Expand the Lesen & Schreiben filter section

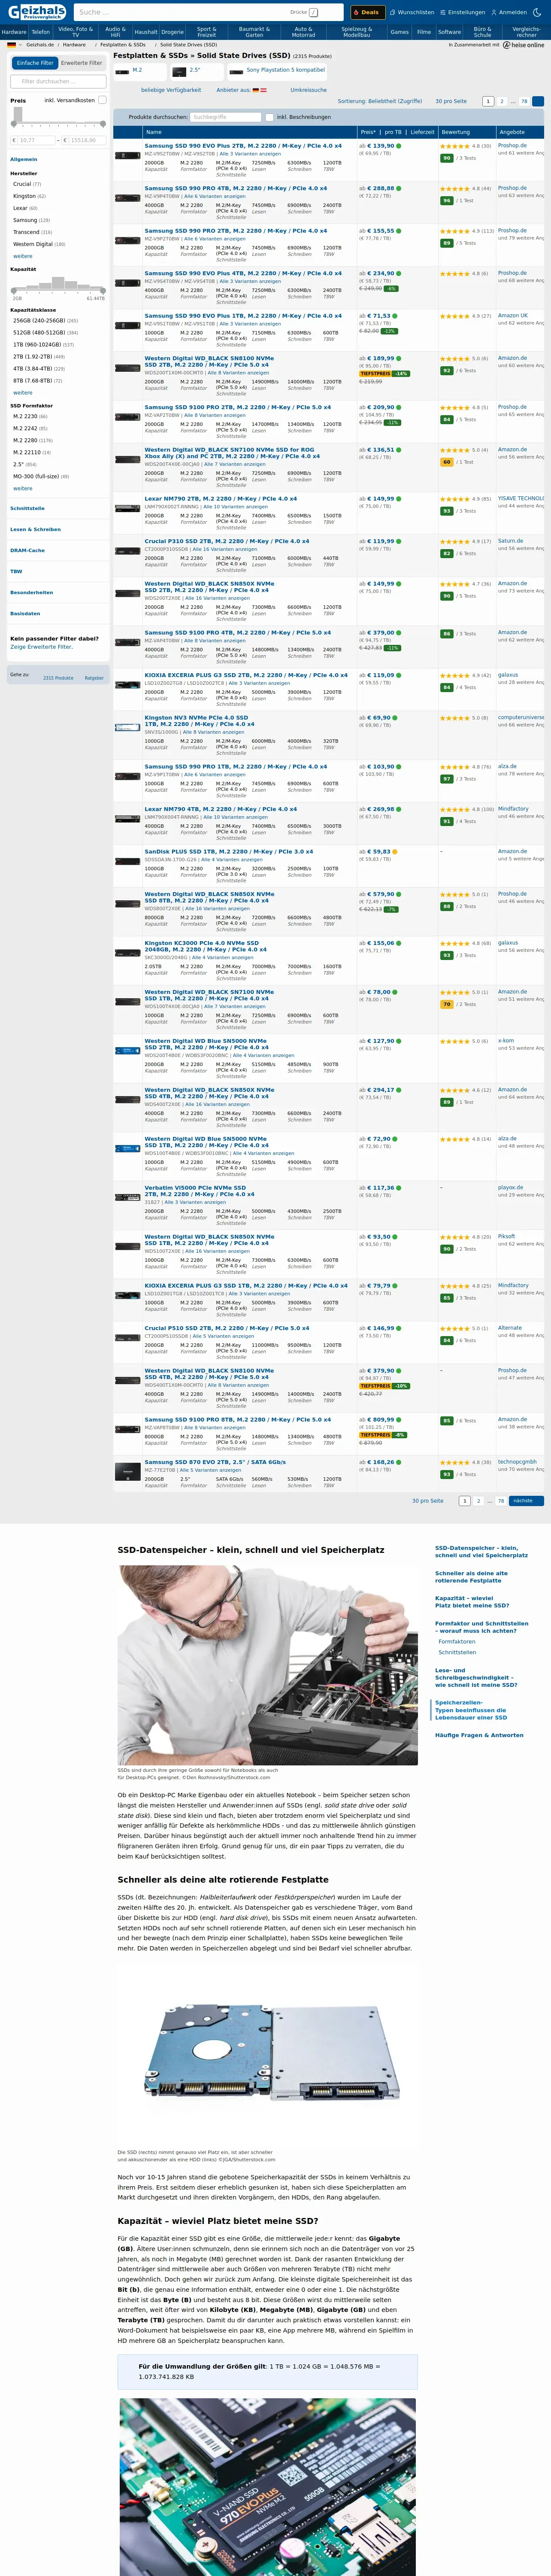point(35,529)
